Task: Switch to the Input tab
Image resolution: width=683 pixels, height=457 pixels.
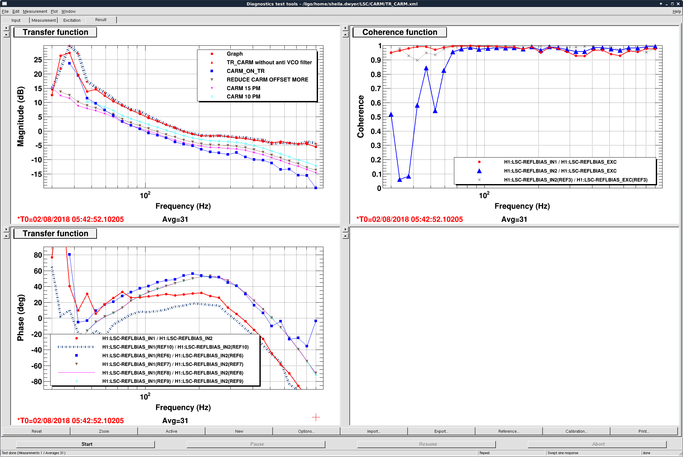Action: tap(16, 20)
